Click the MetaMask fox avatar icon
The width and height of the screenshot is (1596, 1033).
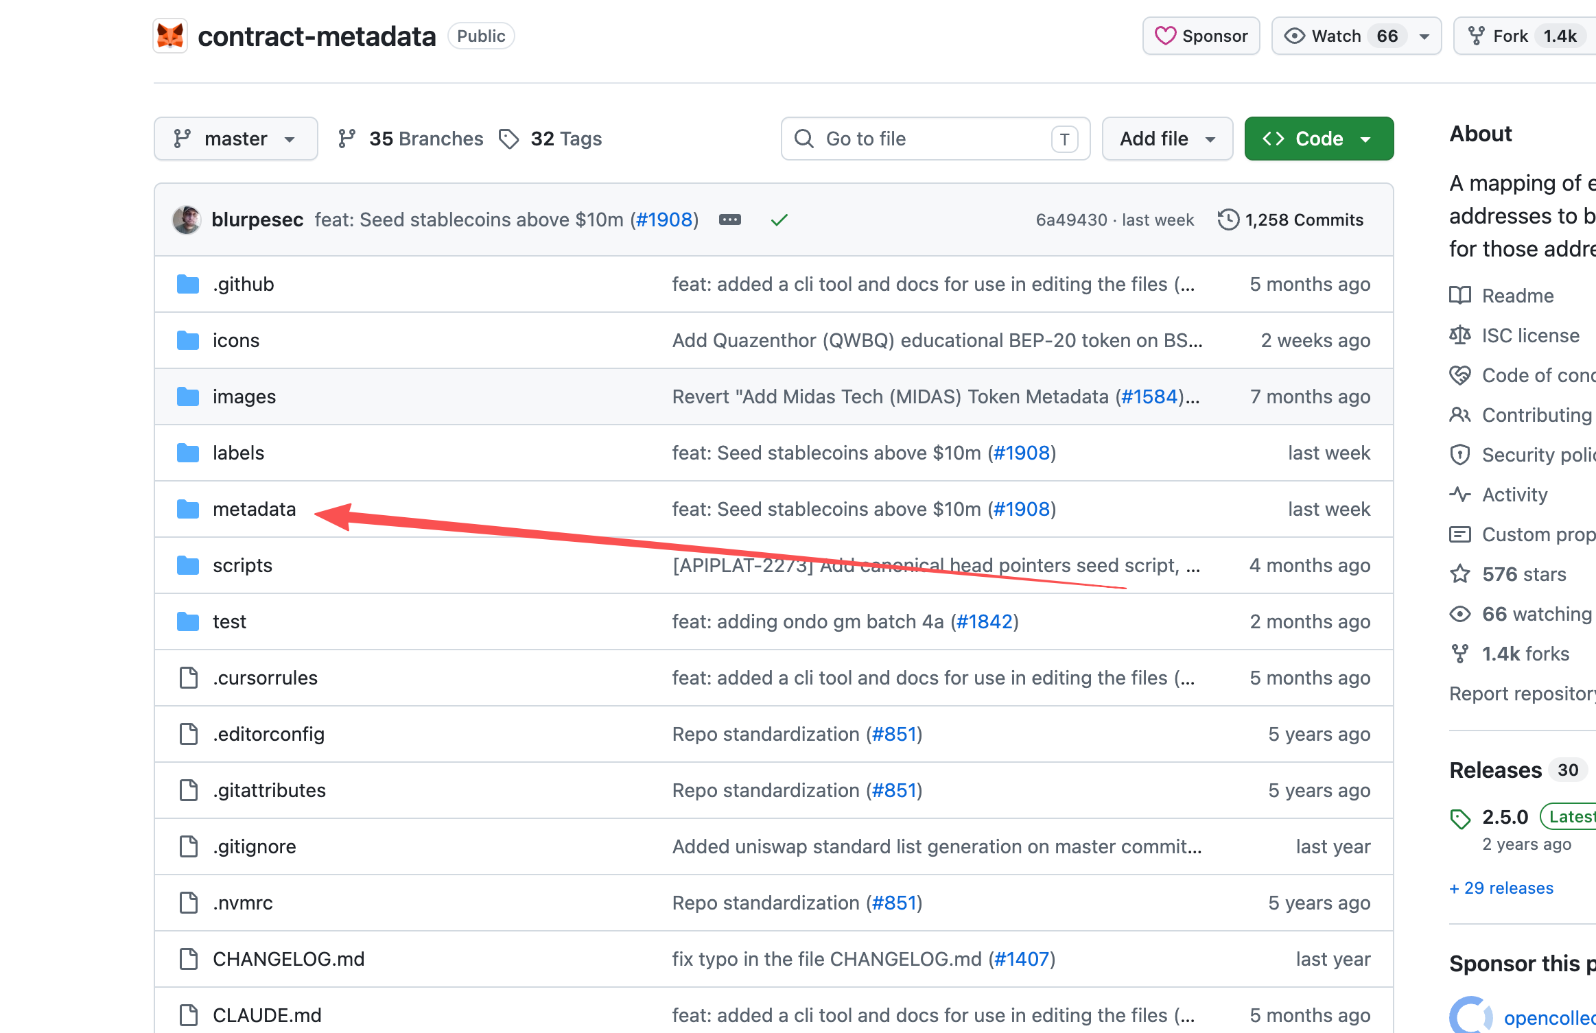point(170,36)
